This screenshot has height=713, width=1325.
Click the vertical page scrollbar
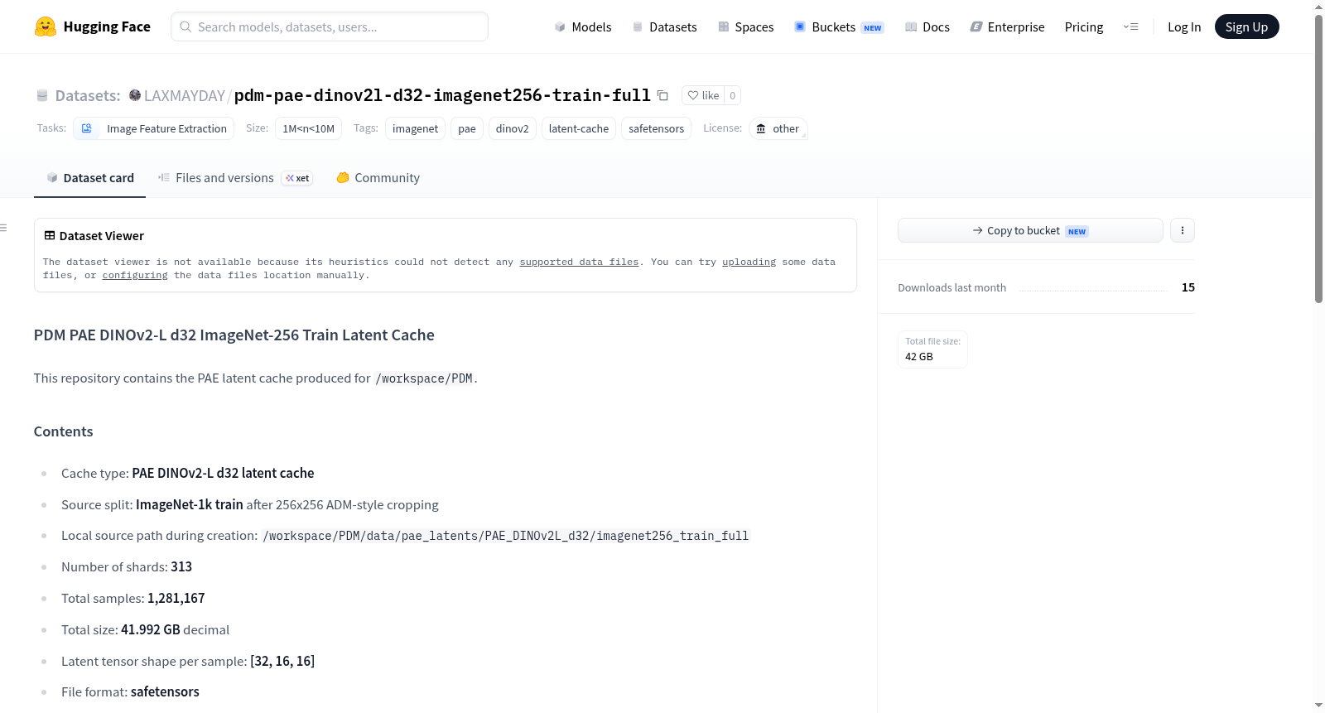[1319, 157]
